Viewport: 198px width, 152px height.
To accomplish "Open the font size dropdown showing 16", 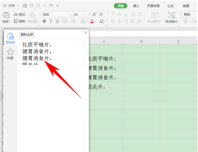I will click(89, 14).
